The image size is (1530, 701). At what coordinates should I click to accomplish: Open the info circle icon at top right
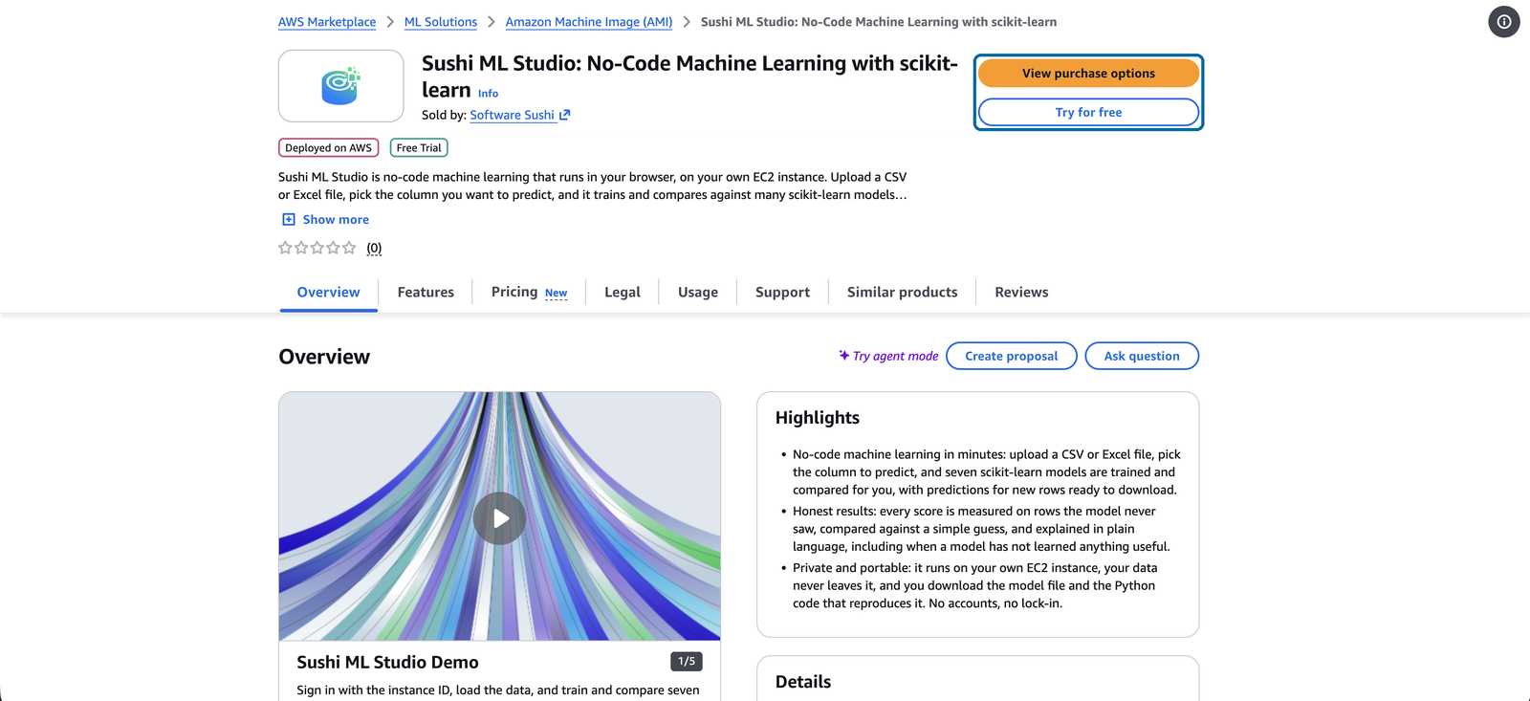click(x=1504, y=22)
